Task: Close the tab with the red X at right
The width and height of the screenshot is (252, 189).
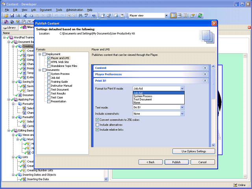Action: point(249,27)
